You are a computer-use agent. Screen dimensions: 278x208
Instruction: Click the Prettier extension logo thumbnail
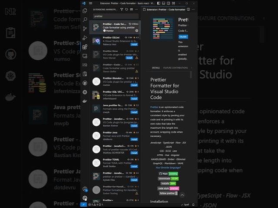point(162,28)
